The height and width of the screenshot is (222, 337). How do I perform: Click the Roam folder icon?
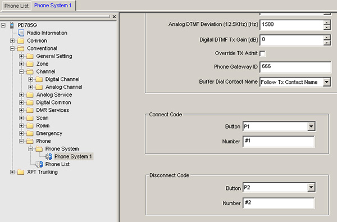click(30, 126)
